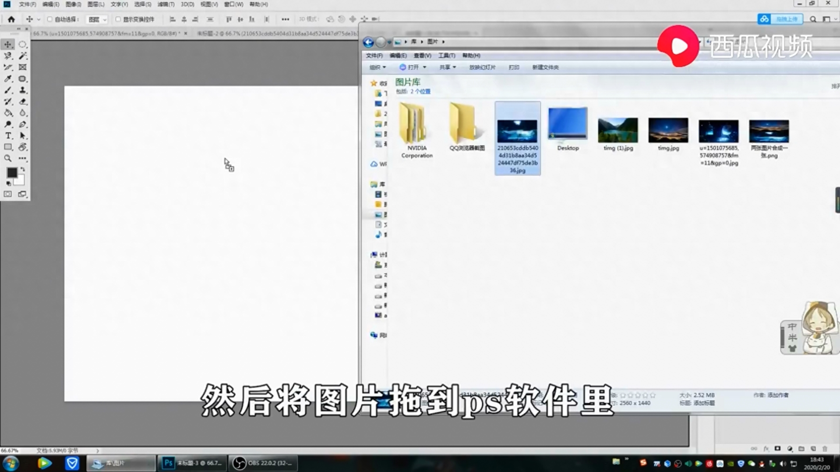This screenshot has height=472, width=840.
Task: Click the Home icon in options bar
Action: [x=11, y=19]
